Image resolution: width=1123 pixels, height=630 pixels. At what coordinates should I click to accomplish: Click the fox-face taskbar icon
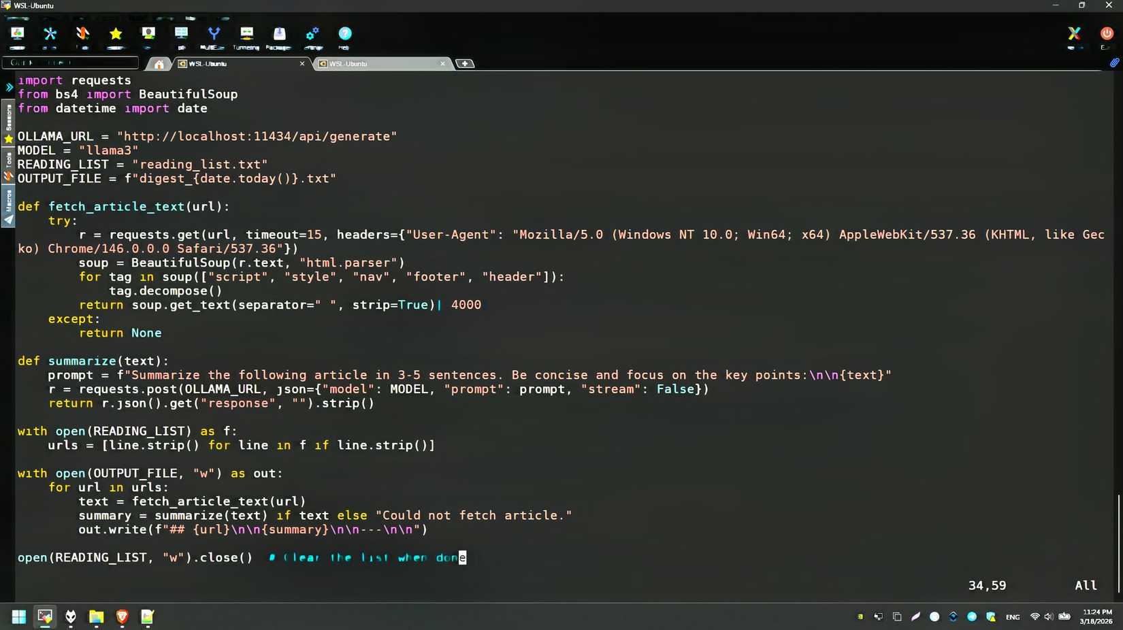(71, 617)
